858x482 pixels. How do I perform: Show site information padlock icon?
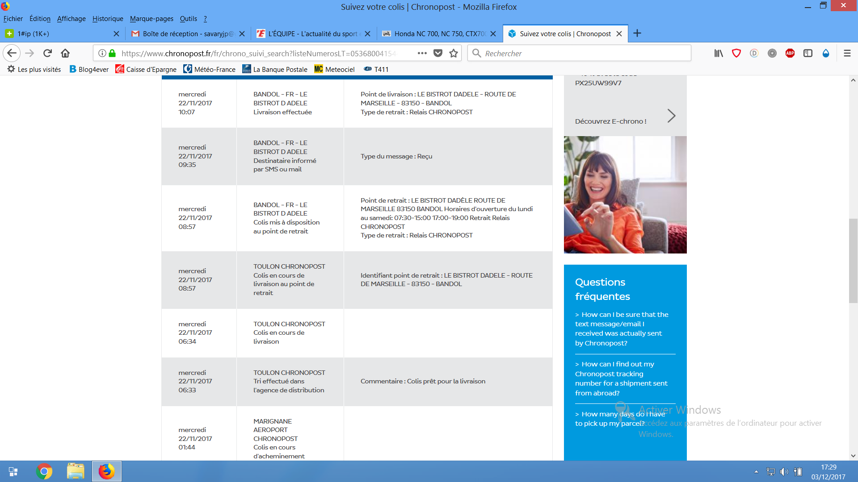point(112,53)
